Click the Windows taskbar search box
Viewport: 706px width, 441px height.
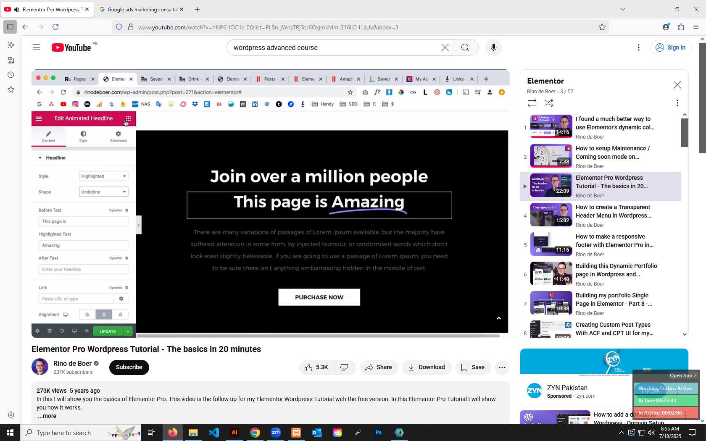(80, 433)
